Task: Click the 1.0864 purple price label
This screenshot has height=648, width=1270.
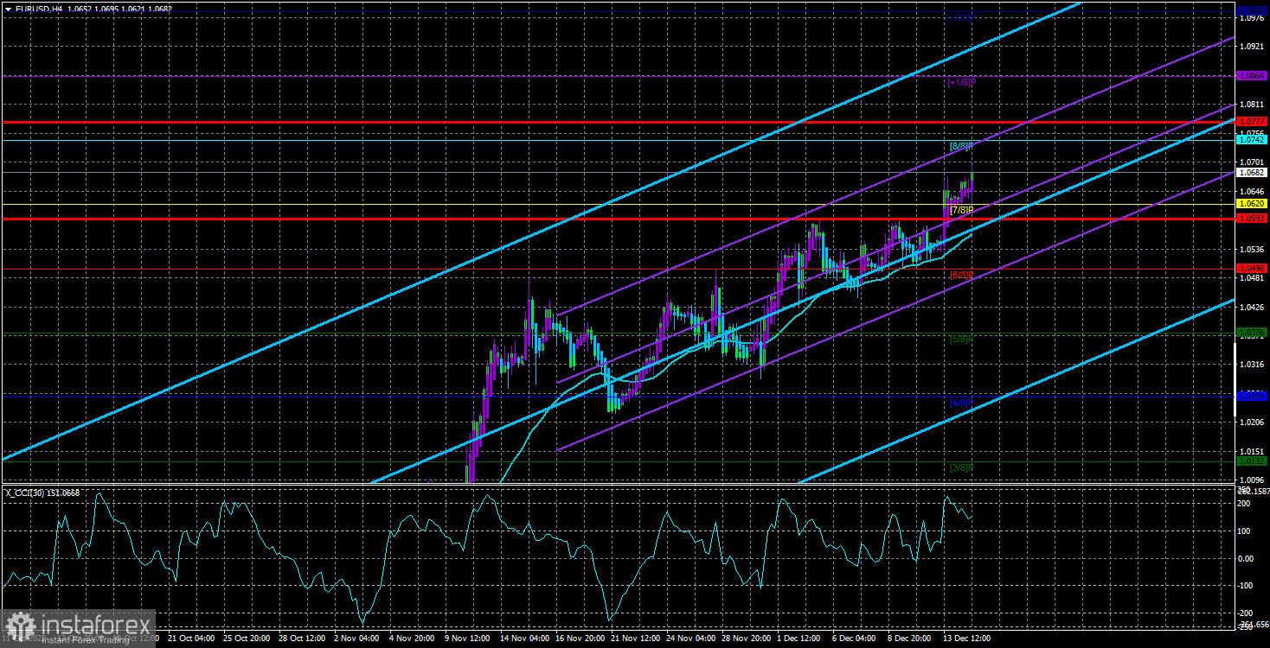Action: [x=1252, y=76]
